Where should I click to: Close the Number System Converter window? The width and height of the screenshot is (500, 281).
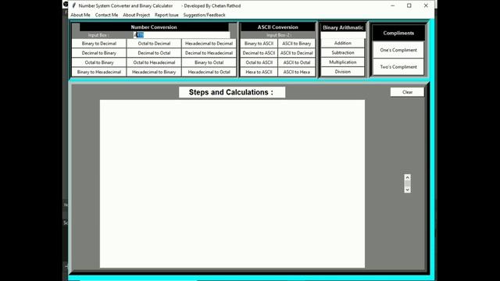point(426,5)
